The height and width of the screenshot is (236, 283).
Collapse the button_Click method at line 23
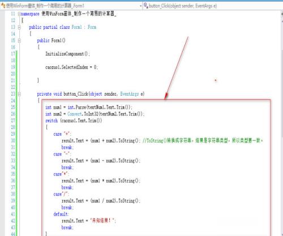coord(19,94)
